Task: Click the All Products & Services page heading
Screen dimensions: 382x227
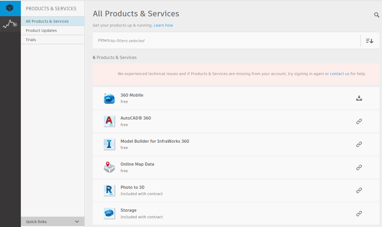Action: (x=136, y=14)
